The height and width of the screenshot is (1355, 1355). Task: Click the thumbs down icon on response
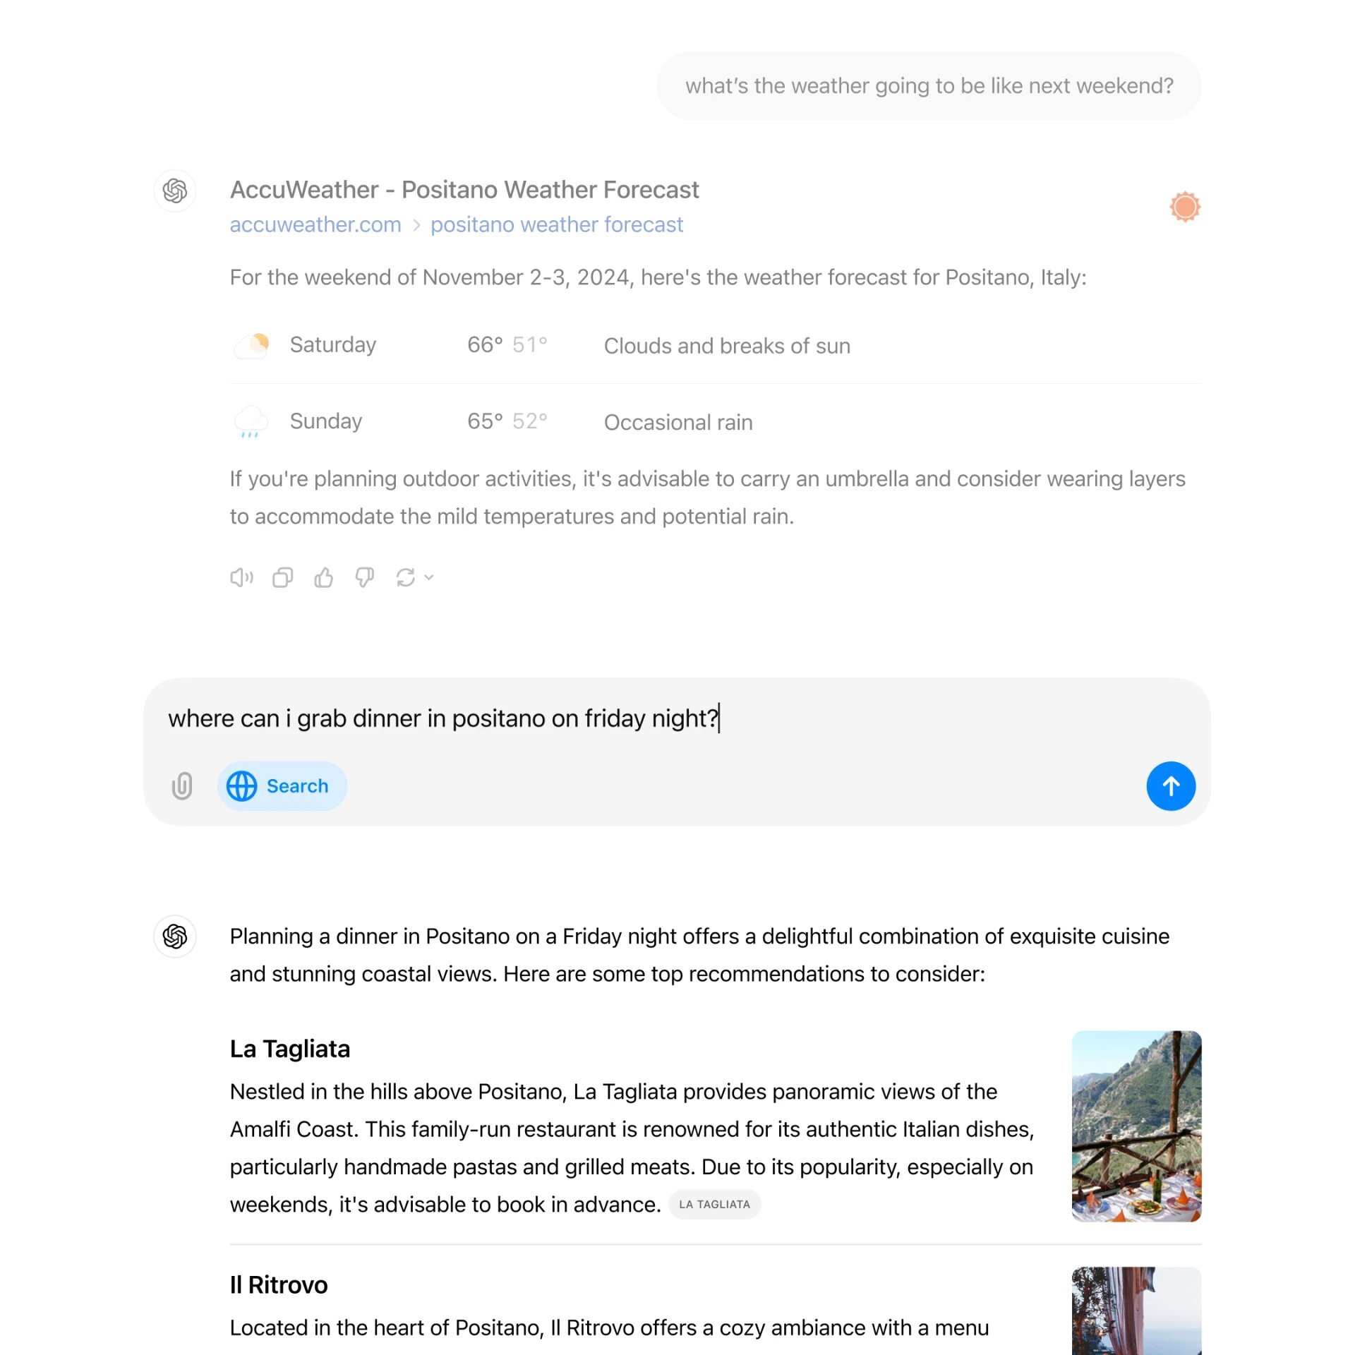tap(365, 577)
